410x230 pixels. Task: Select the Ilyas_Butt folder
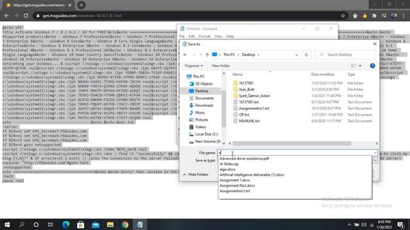pyautogui.click(x=246, y=89)
